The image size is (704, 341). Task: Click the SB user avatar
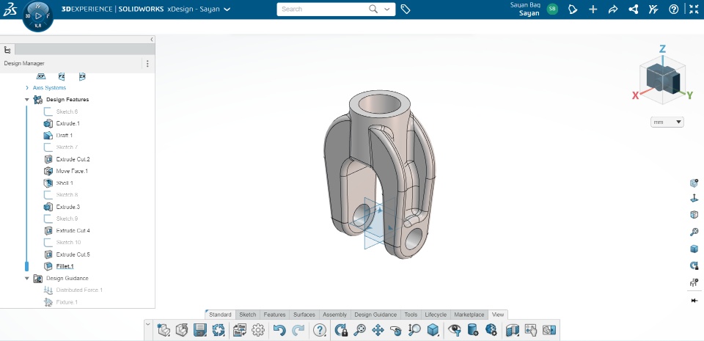[552, 9]
